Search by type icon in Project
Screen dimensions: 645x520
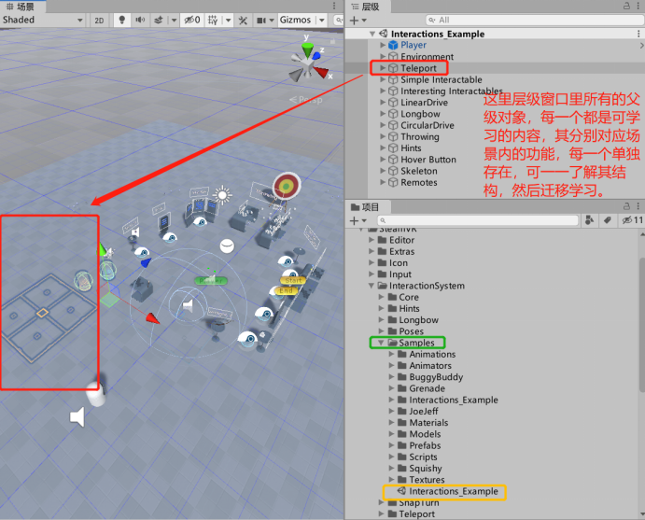point(590,220)
